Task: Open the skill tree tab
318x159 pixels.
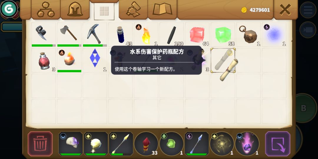Action: 46,9
